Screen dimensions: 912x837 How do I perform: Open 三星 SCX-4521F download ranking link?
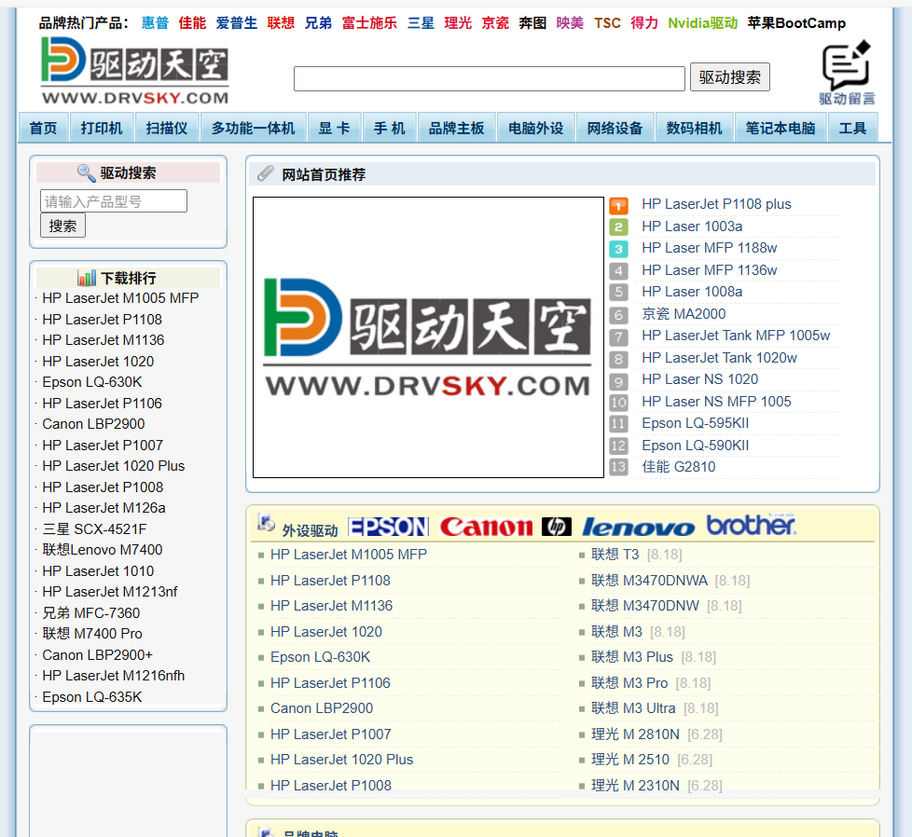94,528
